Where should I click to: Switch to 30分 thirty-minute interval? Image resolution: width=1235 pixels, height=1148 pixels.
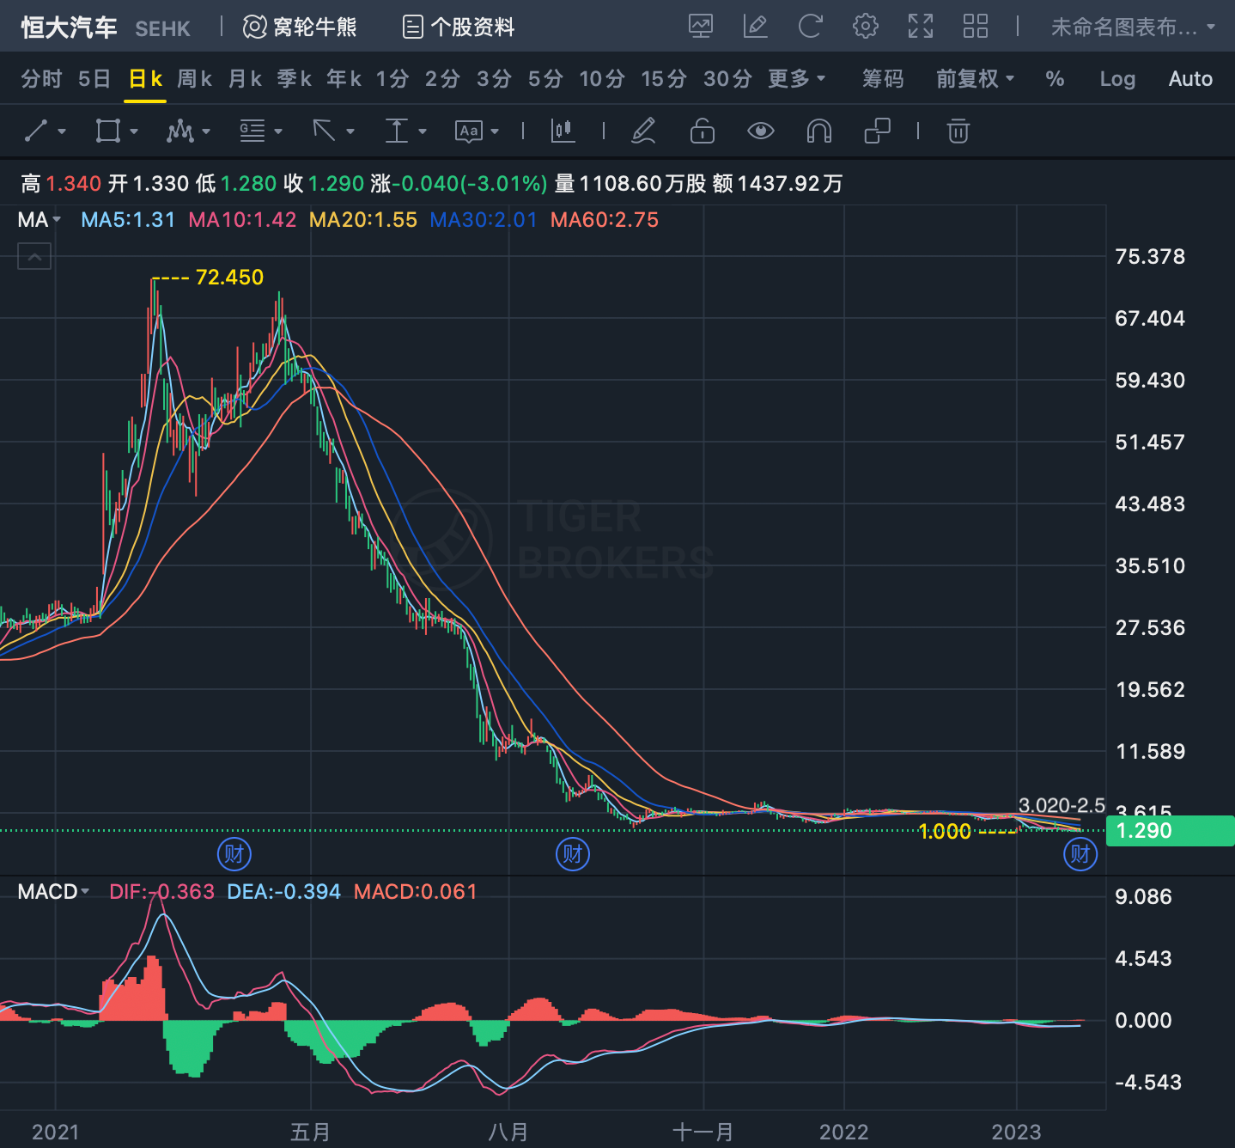[x=727, y=79]
